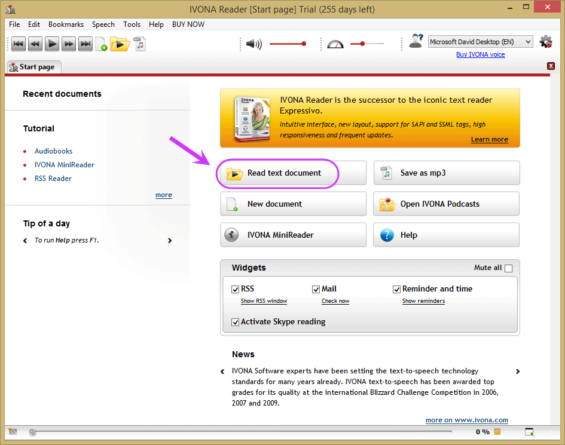Open the Speech menu
The height and width of the screenshot is (445, 565).
pyautogui.click(x=103, y=24)
